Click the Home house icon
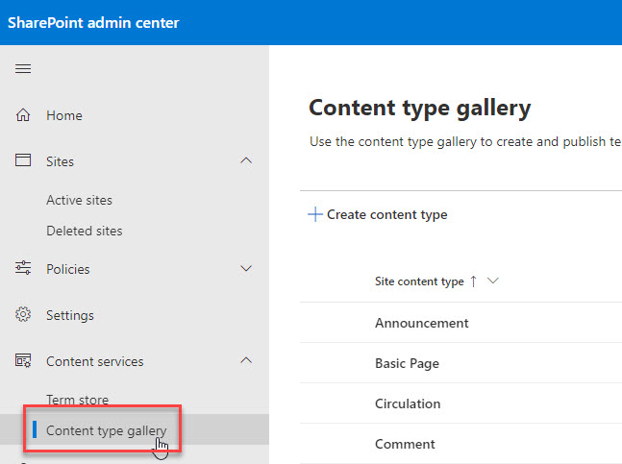Viewport: 622px width, 464px height. pos(23,115)
